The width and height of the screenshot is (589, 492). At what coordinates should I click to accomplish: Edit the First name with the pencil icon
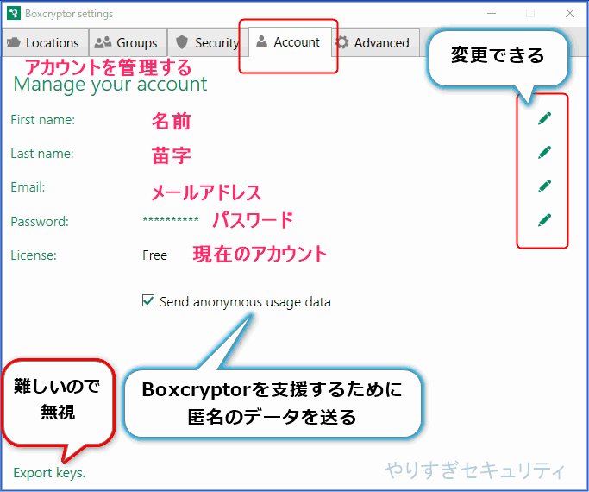544,118
